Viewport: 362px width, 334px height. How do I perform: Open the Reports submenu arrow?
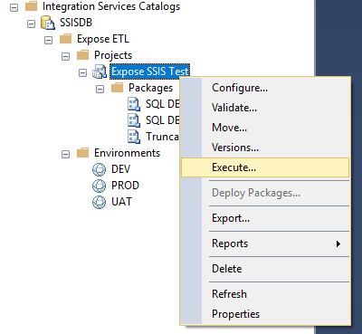[x=338, y=243]
